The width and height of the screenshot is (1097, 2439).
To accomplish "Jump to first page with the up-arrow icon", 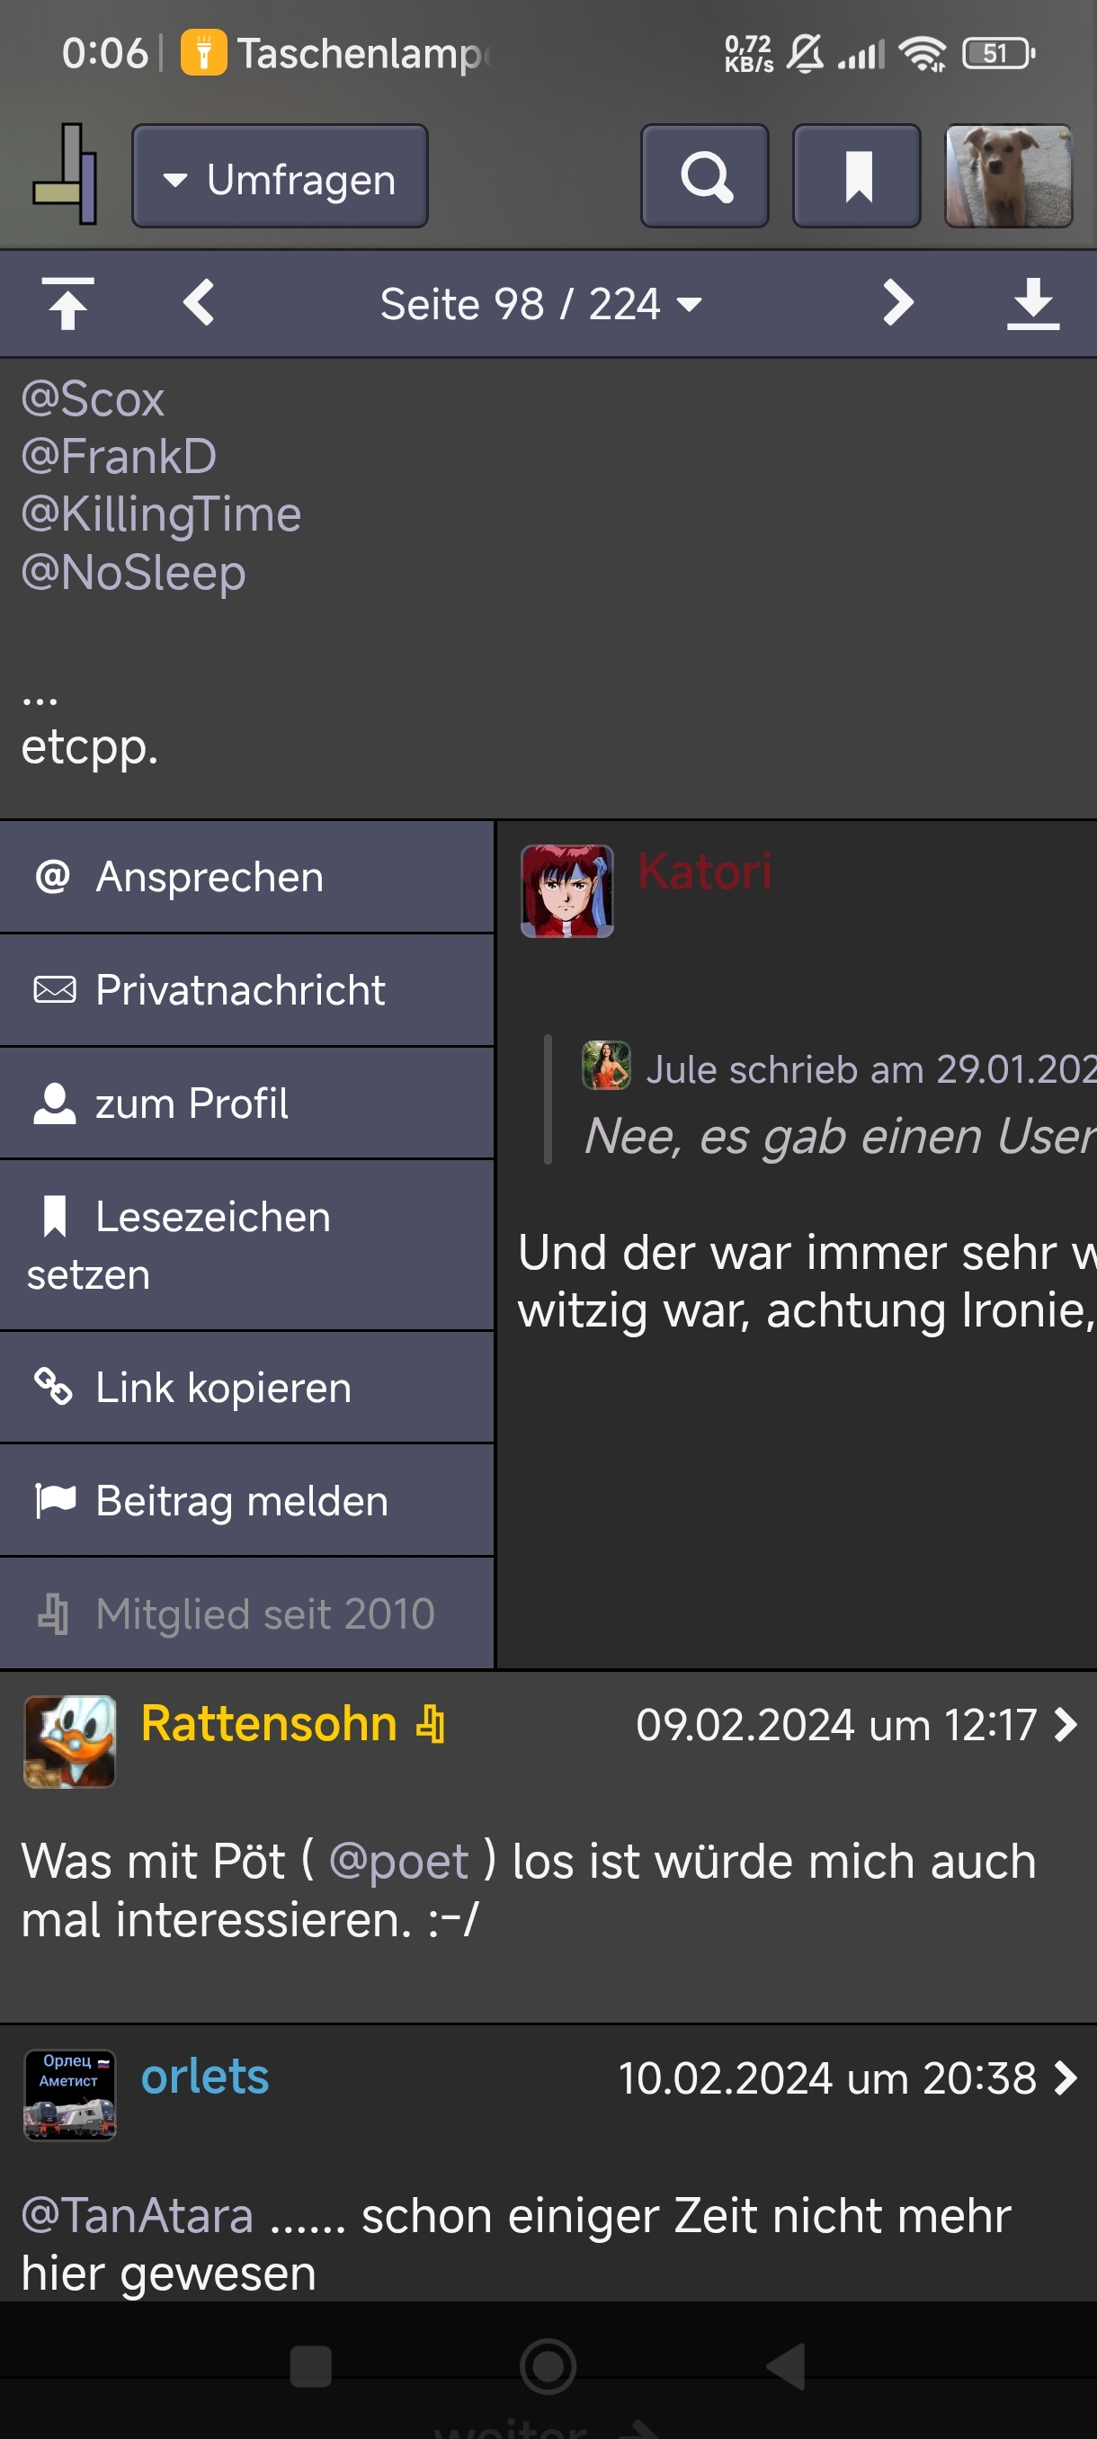I will (x=67, y=304).
